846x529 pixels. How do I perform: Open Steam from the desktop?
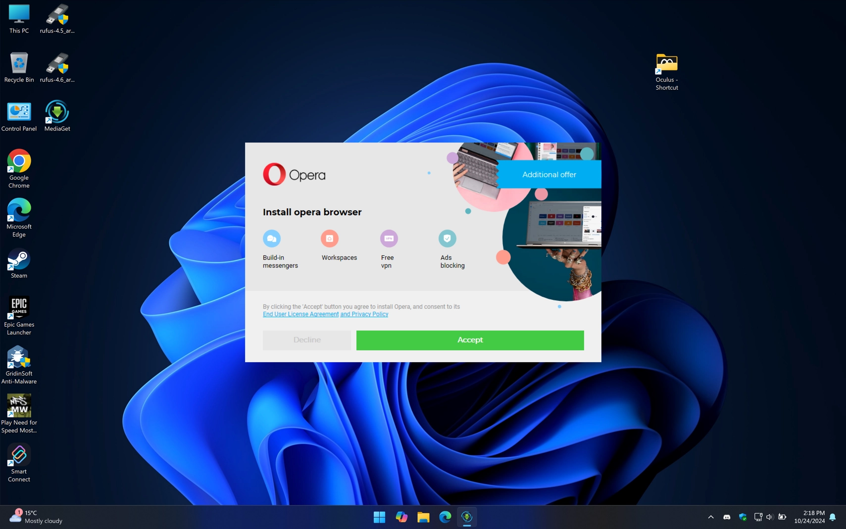tap(19, 259)
